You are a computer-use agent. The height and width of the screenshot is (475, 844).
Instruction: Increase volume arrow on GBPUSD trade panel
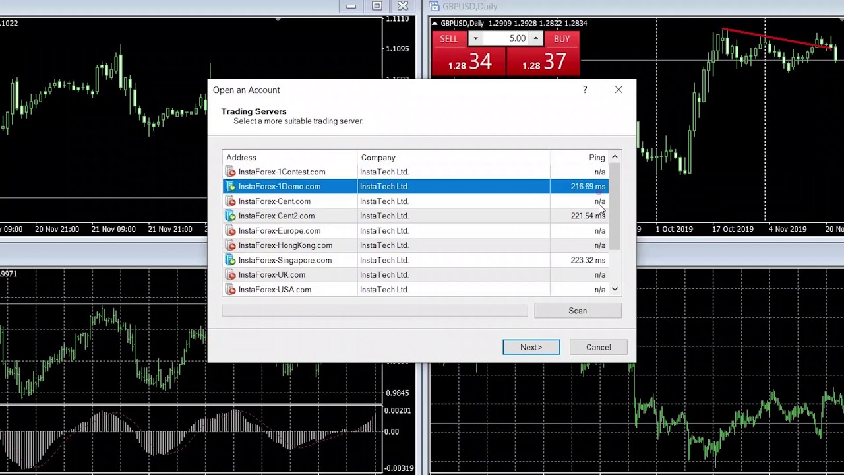[x=536, y=39]
